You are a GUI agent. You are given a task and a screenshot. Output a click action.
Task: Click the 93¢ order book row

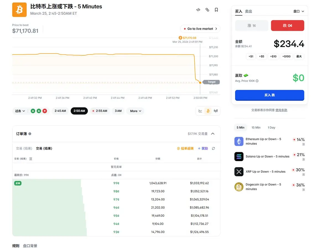(x=116, y=232)
